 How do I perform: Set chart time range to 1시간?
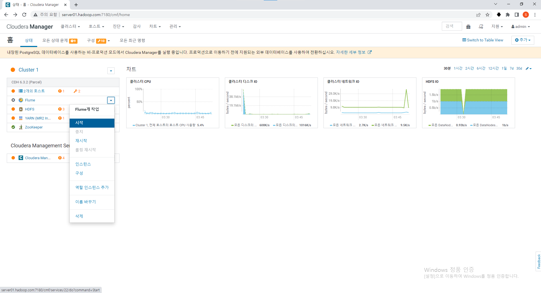click(458, 68)
